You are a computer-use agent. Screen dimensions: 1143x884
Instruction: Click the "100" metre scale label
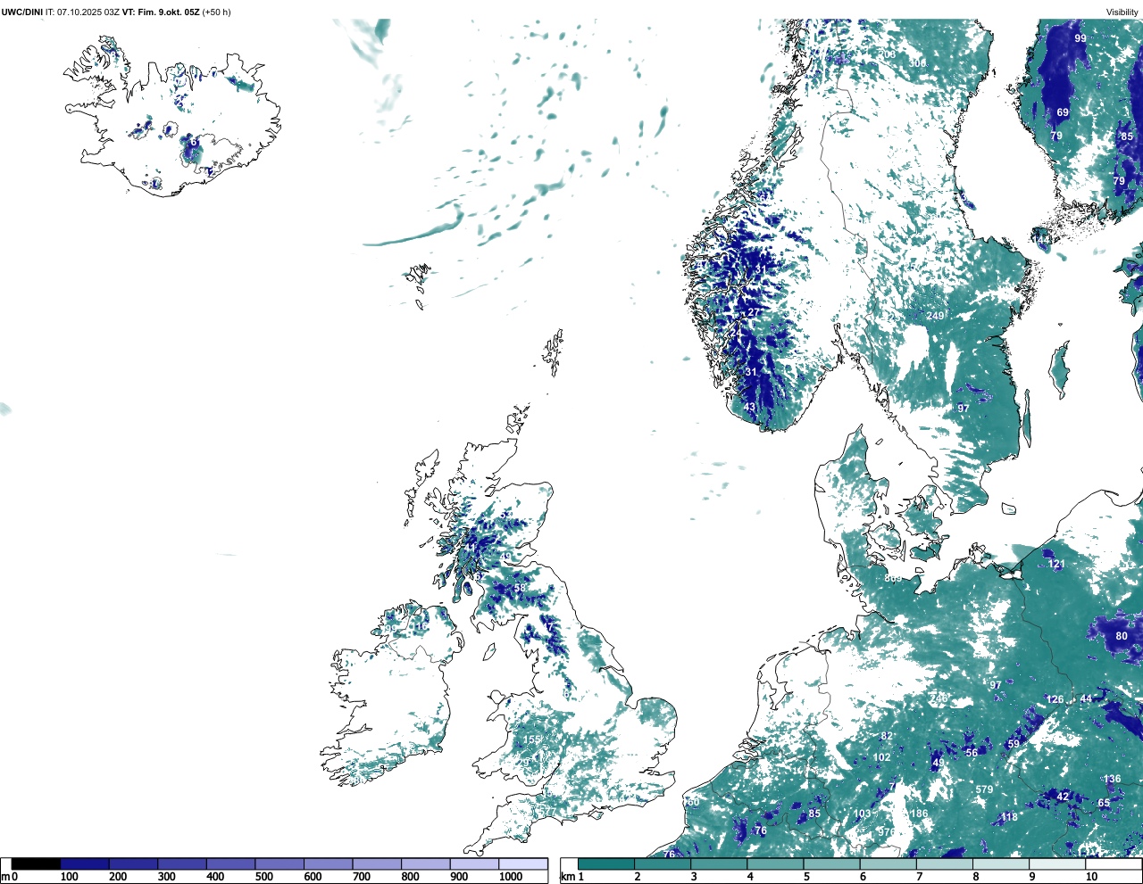click(x=69, y=877)
